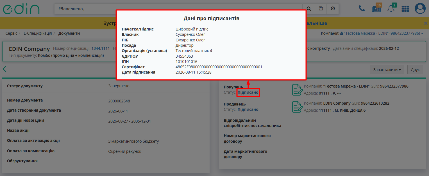Screen dimensions: 429x176
Task: Click the Директор position value
Action: click(x=185, y=45)
